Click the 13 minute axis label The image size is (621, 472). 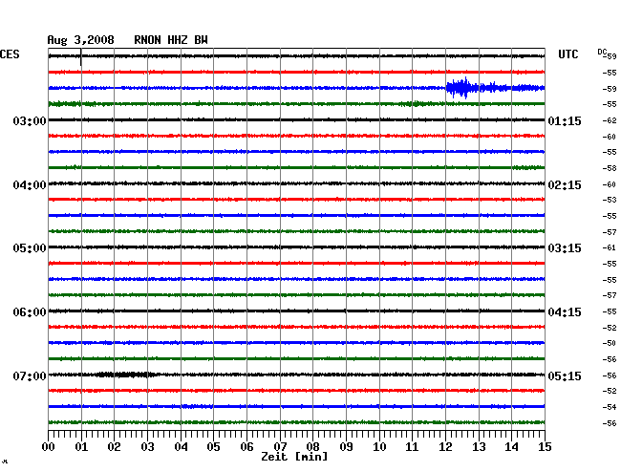click(x=479, y=447)
